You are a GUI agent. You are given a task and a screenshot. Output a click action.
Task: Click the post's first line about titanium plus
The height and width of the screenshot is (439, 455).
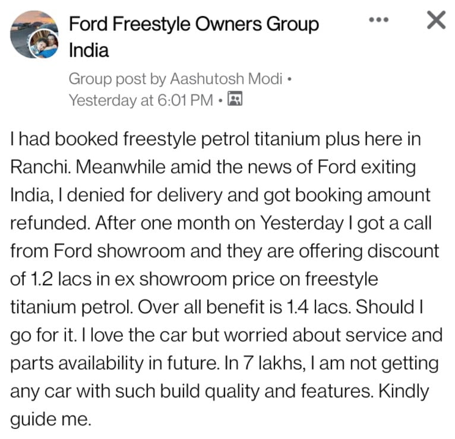[215, 139]
